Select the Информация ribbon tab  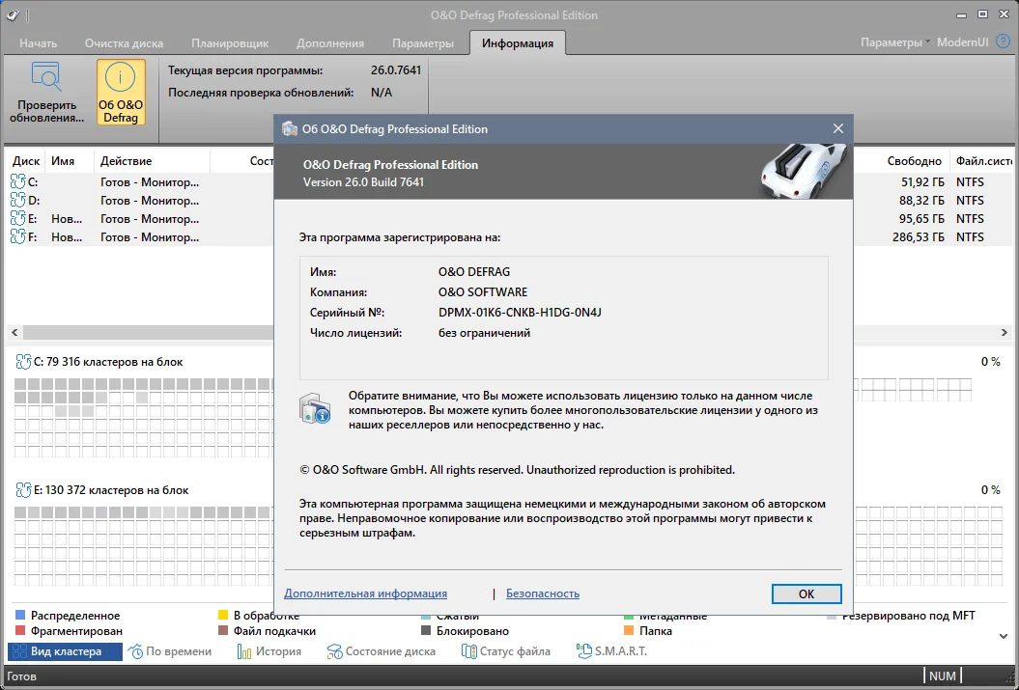(x=518, y=42)
